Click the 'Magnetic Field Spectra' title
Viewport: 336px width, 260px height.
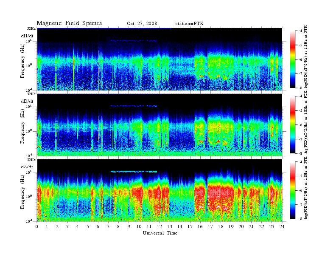click(x=69, y=23)
